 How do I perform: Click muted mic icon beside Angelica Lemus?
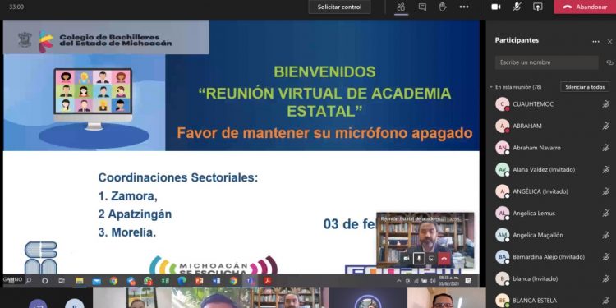606,214
